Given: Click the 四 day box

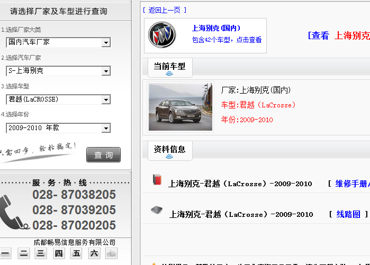Looking at the screenshot, I should 59,253.
